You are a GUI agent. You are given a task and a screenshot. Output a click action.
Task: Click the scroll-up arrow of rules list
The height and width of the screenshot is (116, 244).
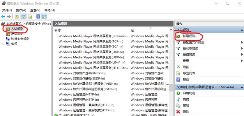click(x=171, y=30)
